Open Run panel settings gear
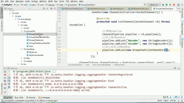This screenshot has width=184, height=103. [x=175, y=68]
